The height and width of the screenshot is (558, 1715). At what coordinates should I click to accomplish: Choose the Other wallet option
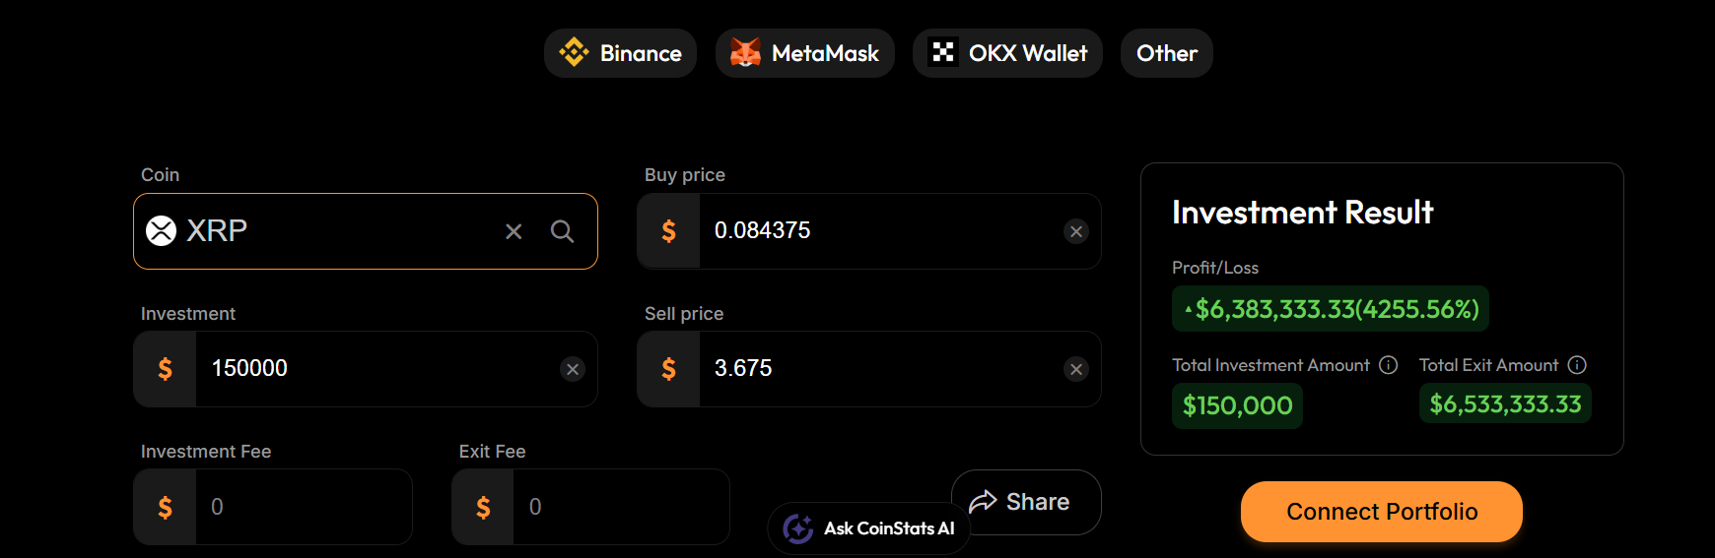point(1167,53)
